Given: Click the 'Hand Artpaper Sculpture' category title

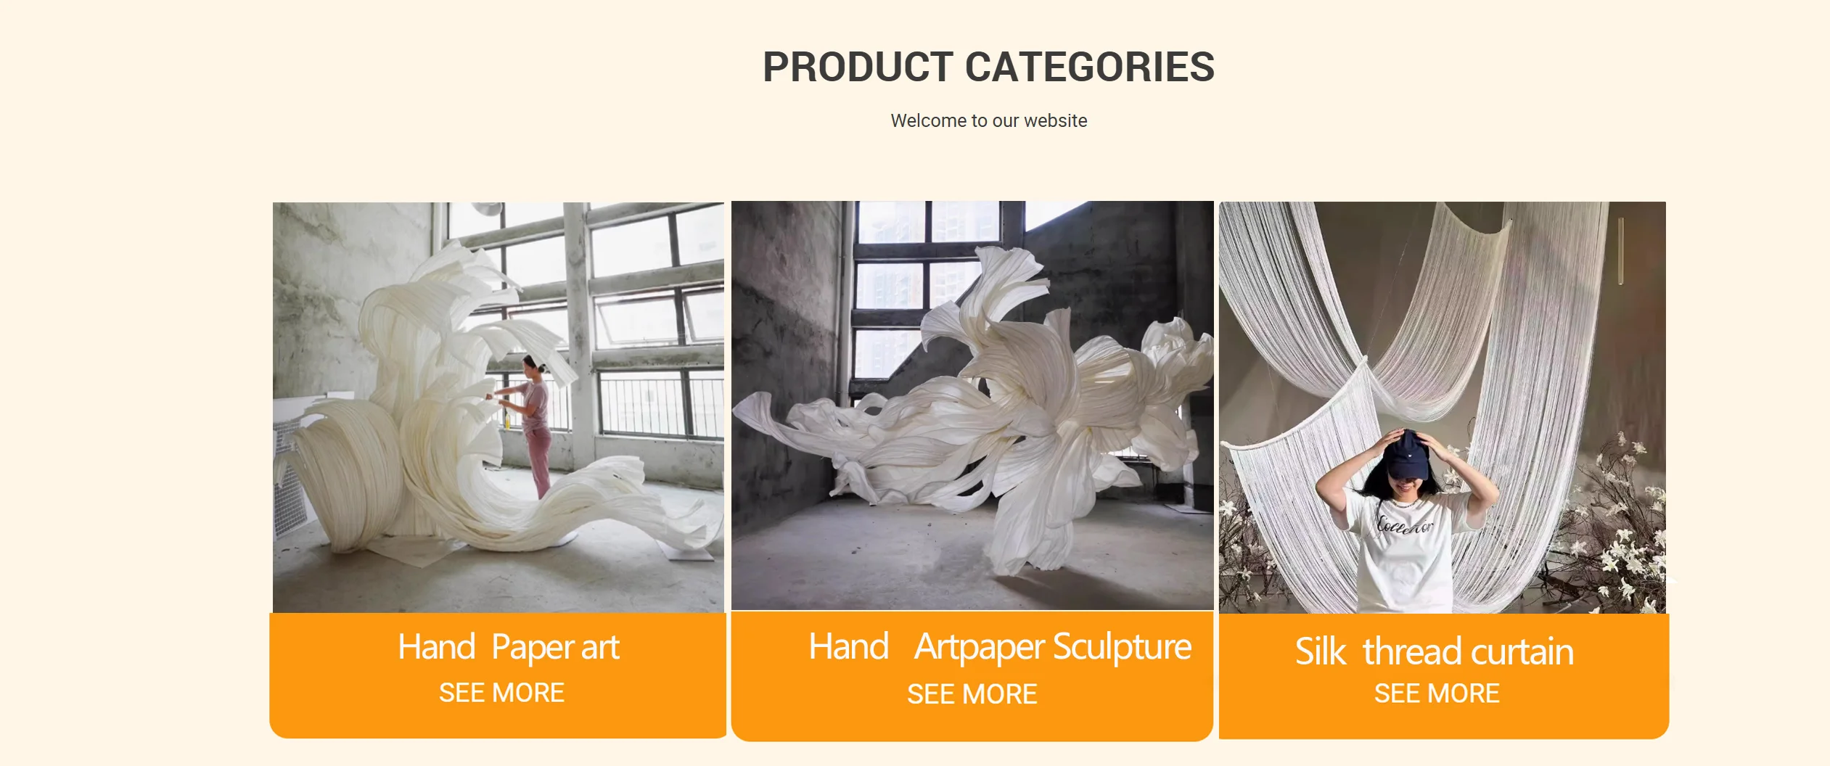Looking at the screenshot, I should 1000,647.
